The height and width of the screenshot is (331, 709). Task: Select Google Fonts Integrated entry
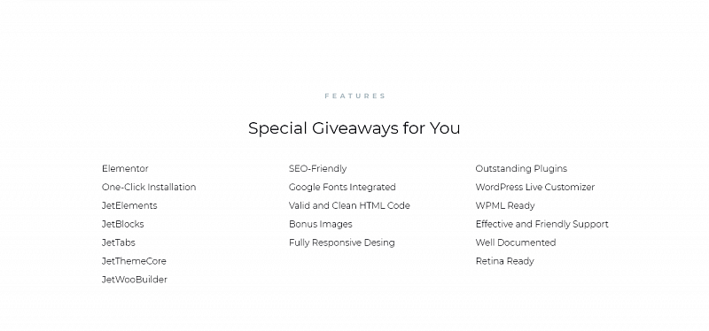point(342,187)
